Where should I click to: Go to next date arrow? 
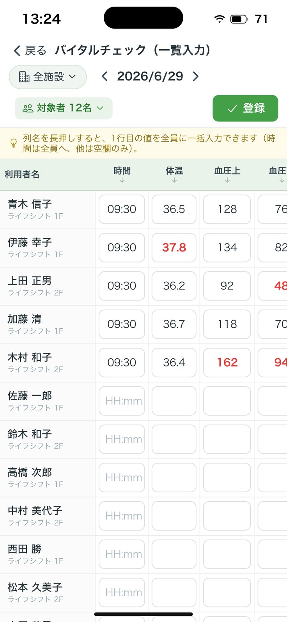(195, 77)
